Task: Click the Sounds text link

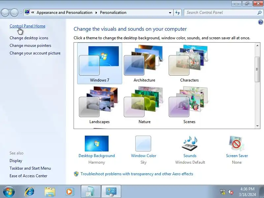Action: pyautogui.click(x=190, y=156)
